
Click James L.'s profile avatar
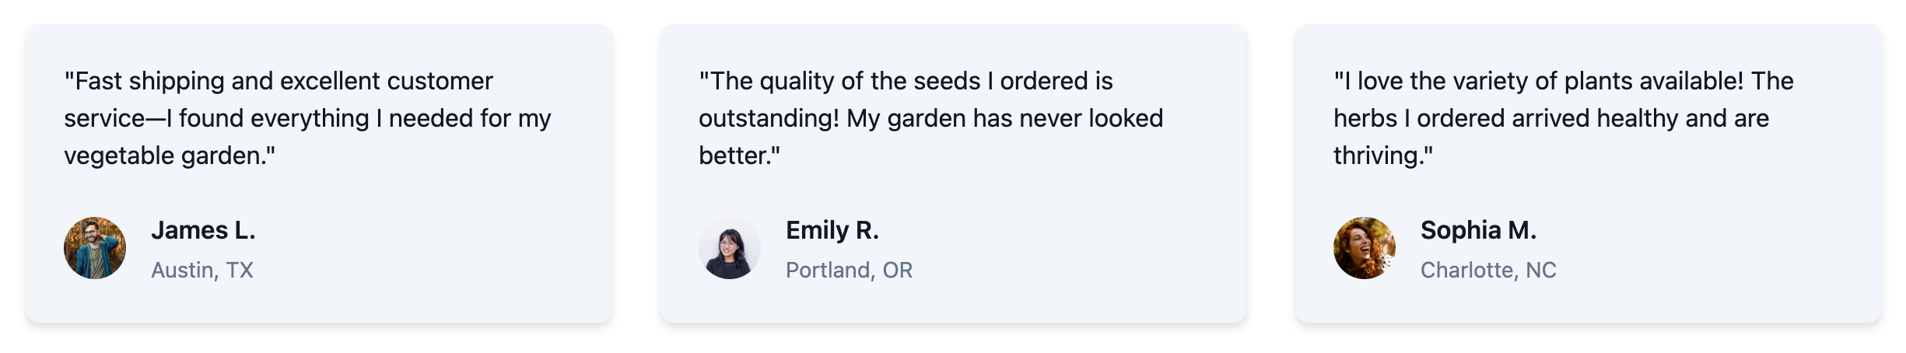pos(95,248)
